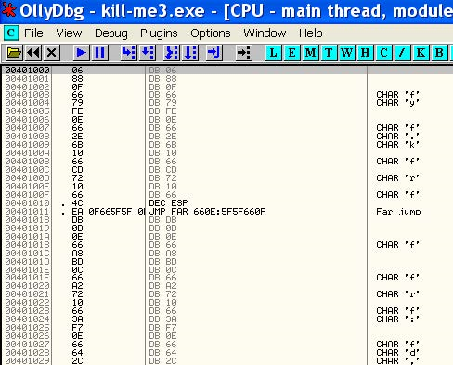Viewport: 453px width, 365px height.
Task: Open the Debug menu
Action: [x=111, y=33]
